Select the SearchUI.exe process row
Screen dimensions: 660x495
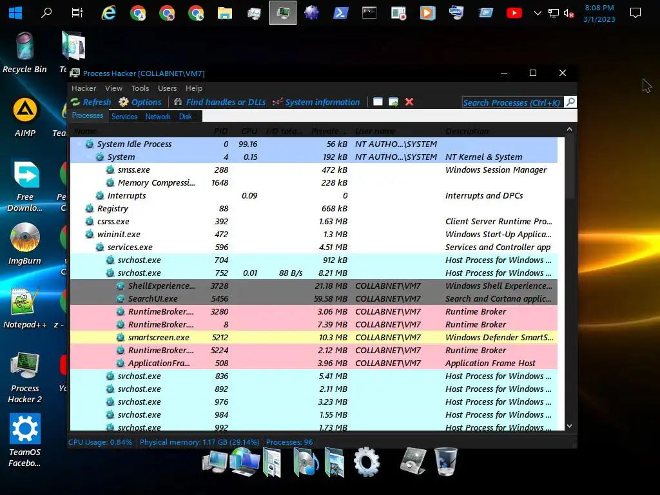pos(314,299)
